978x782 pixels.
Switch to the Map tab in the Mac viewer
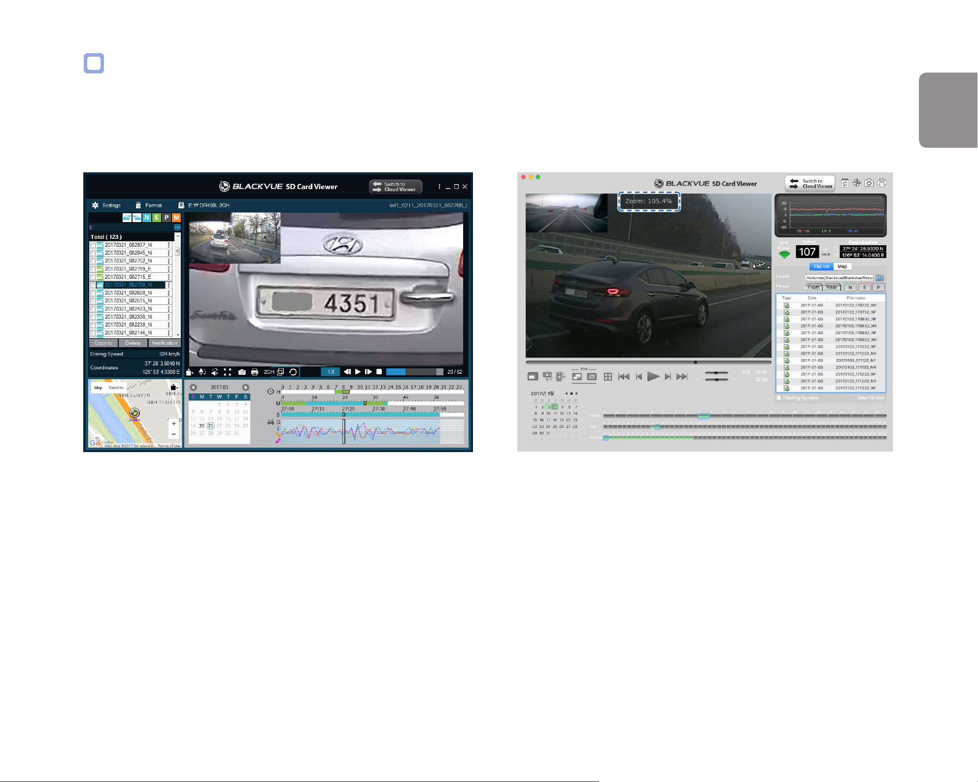pos(843,267)
